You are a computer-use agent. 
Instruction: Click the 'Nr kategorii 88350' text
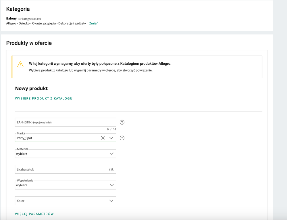30,19
